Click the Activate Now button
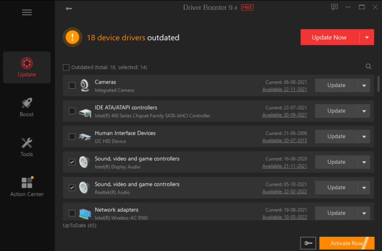The height and width of the screenshot is (251, 382). (x=347, y=243)
